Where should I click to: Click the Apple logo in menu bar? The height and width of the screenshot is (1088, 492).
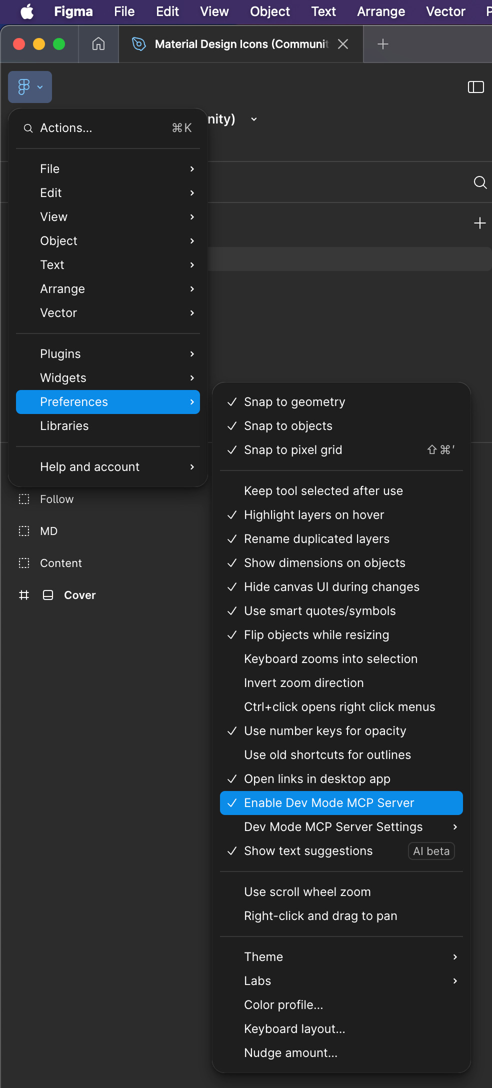(x=27, y=11)
